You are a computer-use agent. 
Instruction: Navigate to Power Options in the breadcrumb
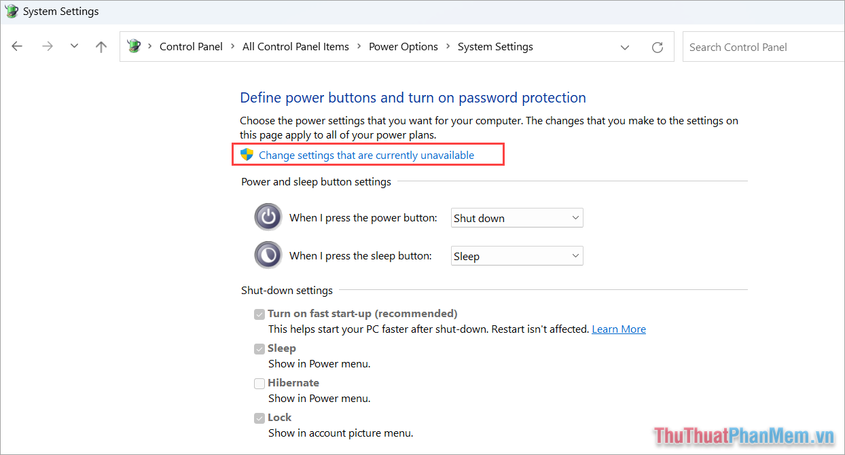point(403,46)
